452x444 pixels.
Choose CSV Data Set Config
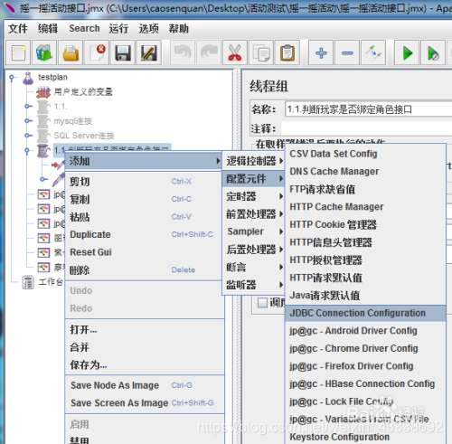point(365,154)
